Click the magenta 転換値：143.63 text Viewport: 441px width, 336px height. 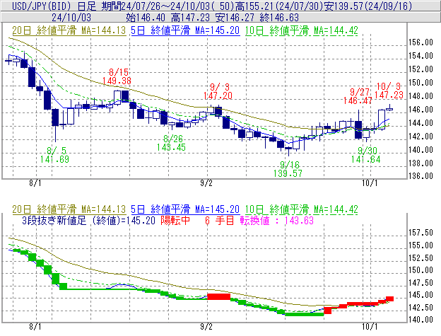[277, 220]
